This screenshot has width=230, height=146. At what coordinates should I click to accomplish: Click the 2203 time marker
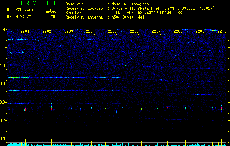(x=69, y=31)
